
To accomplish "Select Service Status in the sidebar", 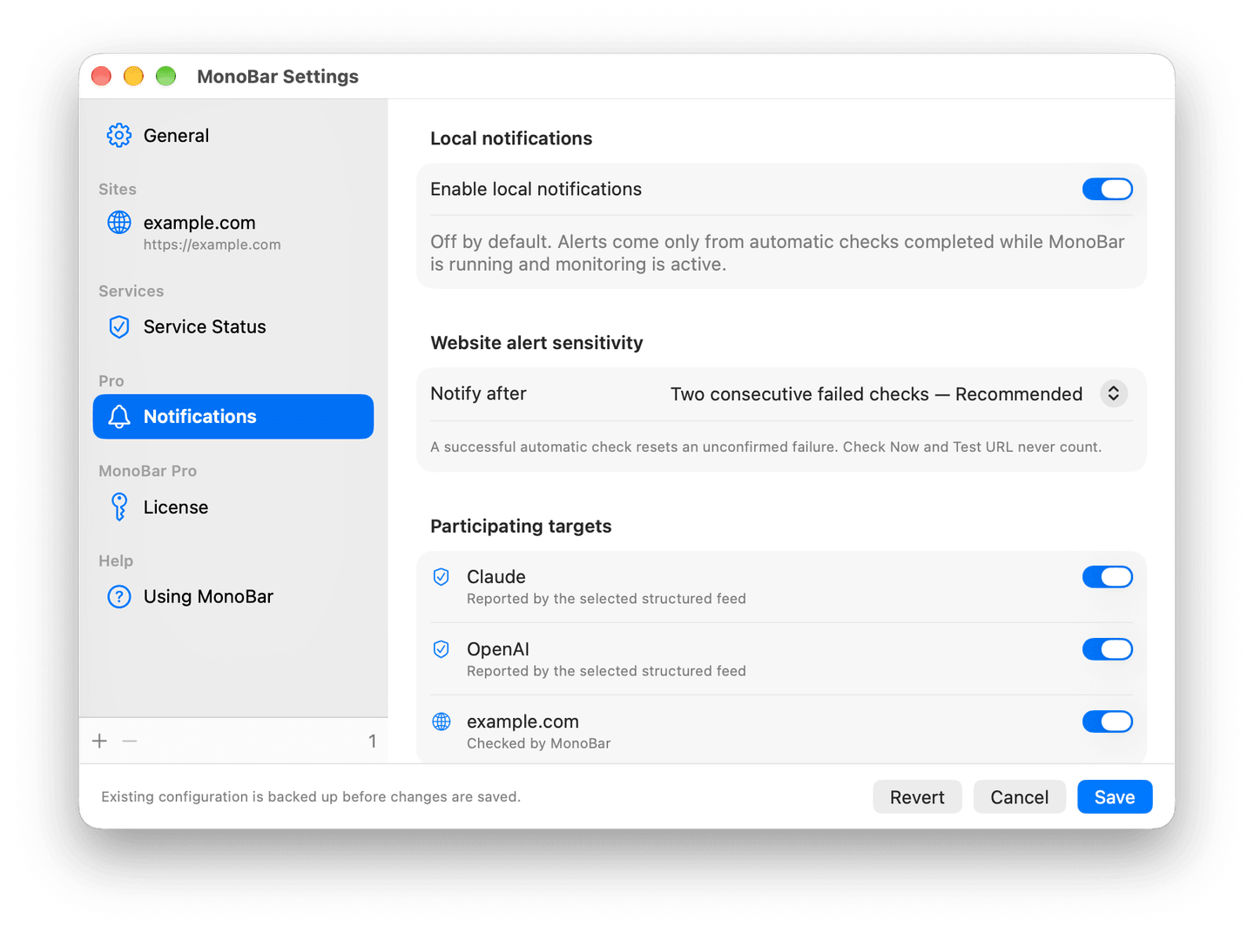I will [233, 327].
